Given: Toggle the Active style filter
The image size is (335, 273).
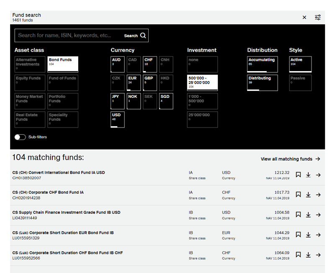Looking at the screenshot, I should (x=300, y=64).
